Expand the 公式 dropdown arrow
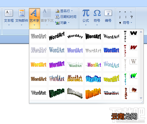 coord(86,25)
